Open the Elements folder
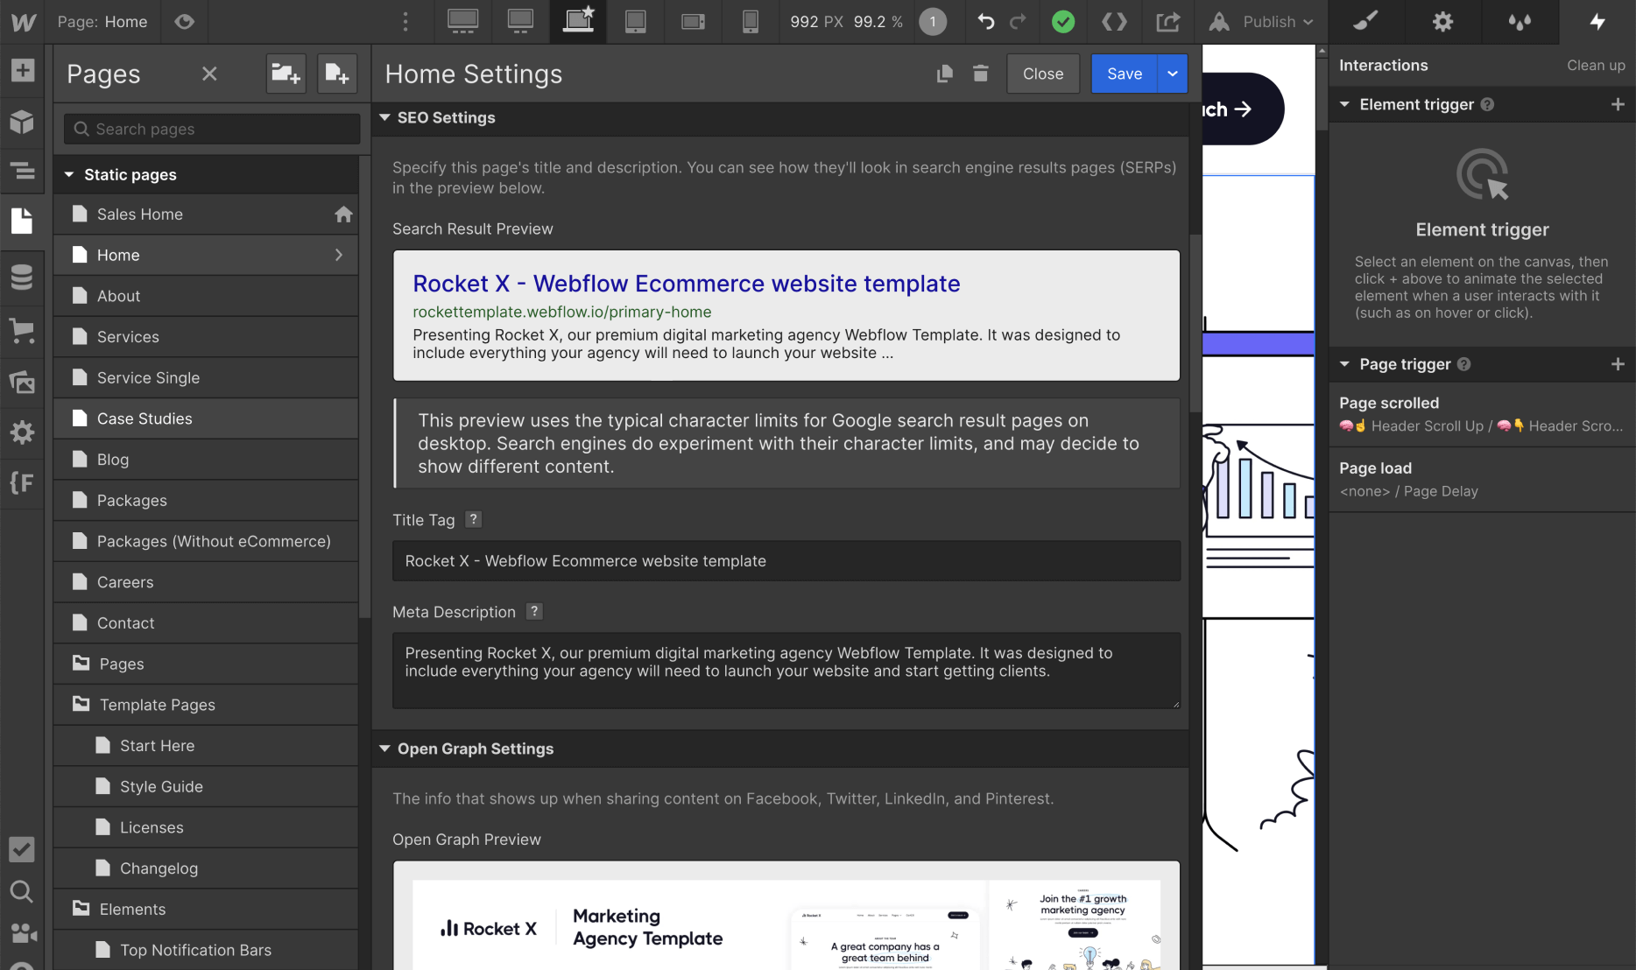Image resolution: width=1636 pixels, height=970 pixels. [x=206, y=909]
